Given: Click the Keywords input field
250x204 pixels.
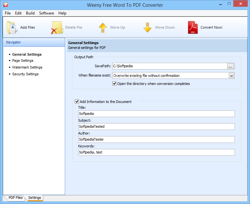Looking at the screenshot, I should pos(156,153).
